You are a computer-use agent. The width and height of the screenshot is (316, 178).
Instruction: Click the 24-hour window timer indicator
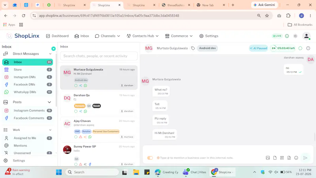point(283,48)
